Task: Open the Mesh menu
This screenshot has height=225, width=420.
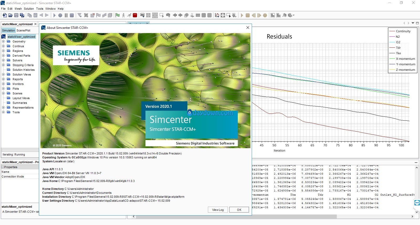Action: (18, 9)
